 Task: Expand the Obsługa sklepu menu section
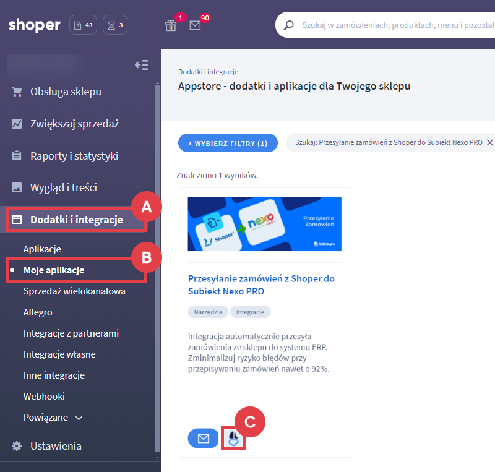(x=66, y=92)
